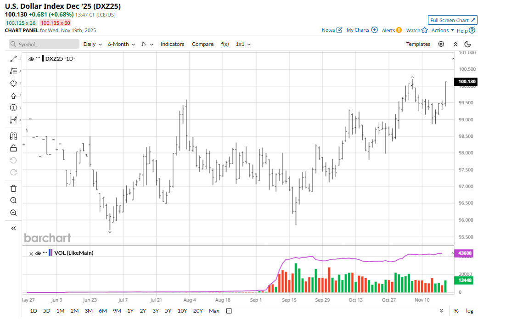The image size is (506, 325).
Task: Open DXZ25 series options ellipsis
Action: pyautogui.click(x=38, y=58)
